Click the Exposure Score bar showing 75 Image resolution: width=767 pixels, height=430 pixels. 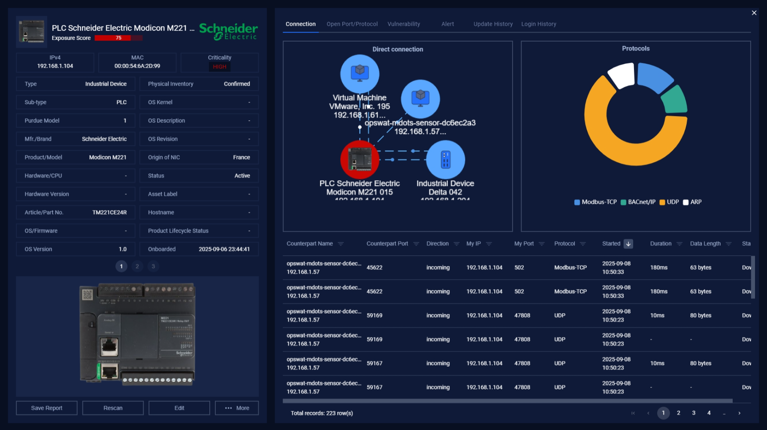[x=118, y=38]
